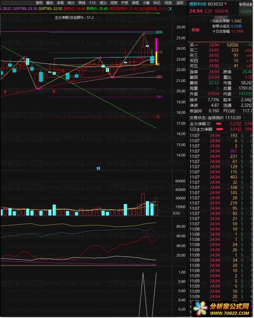
Task: Open the 逐分 tick detail view
Action: pos(103,3)
